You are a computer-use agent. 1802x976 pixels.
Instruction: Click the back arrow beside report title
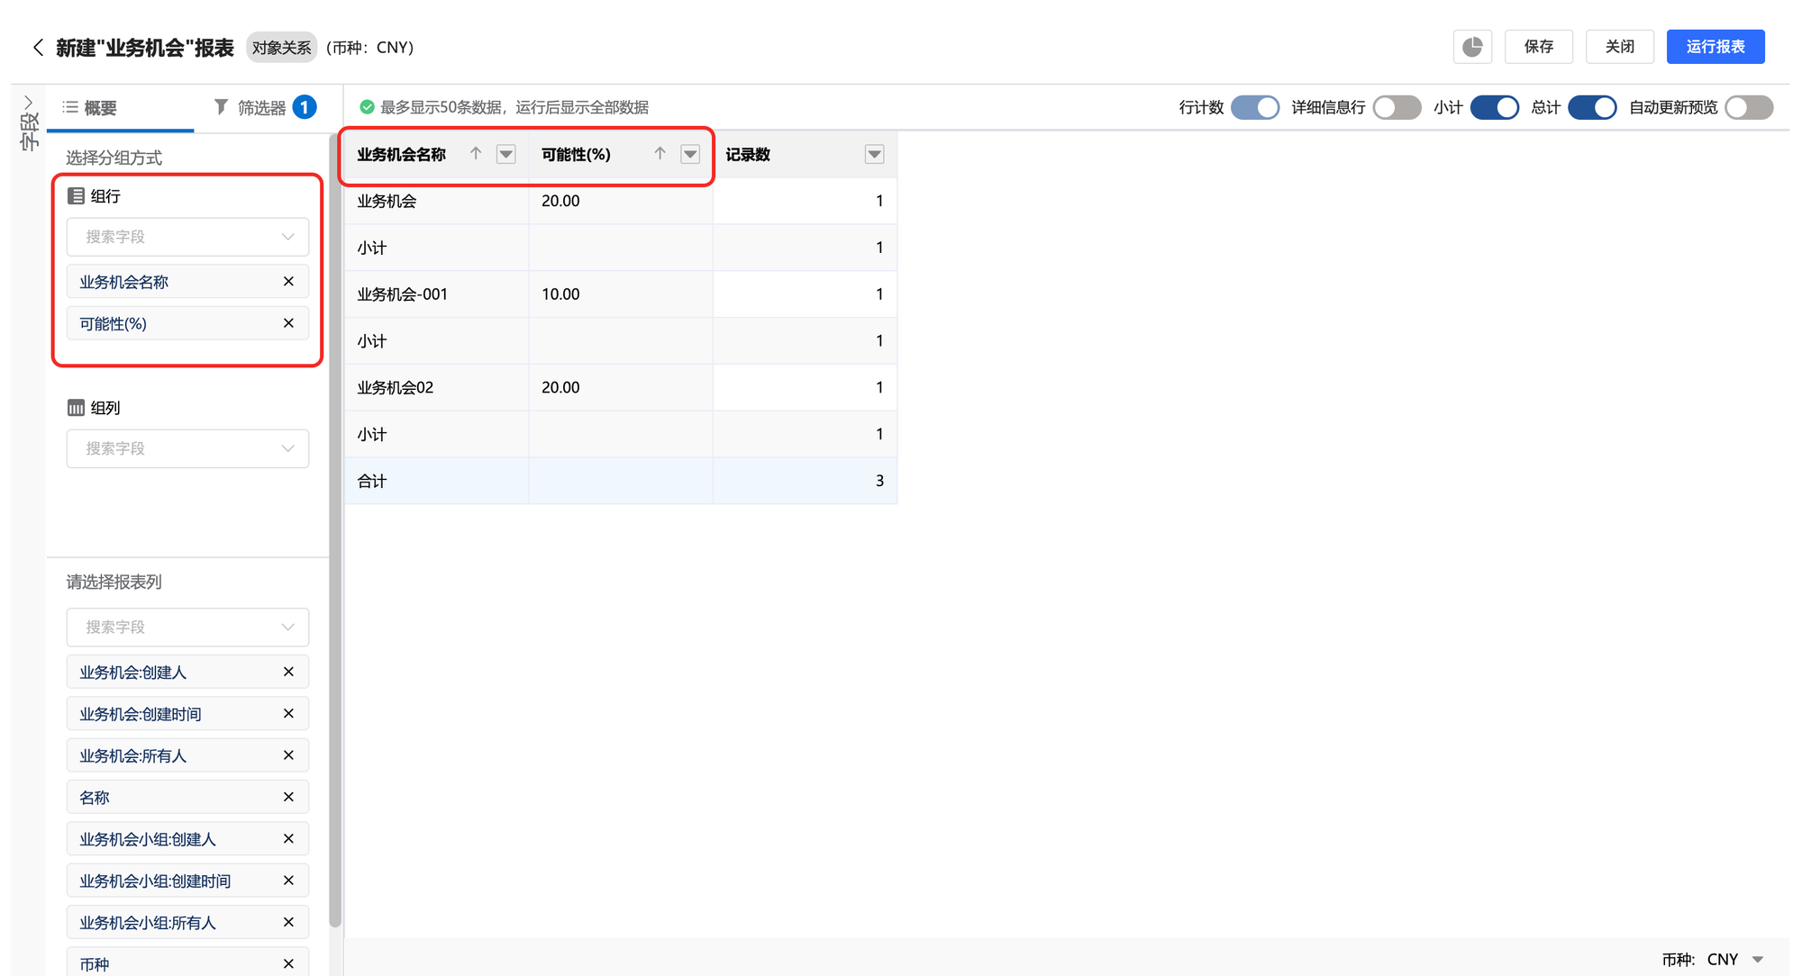(x=37, y=48)
